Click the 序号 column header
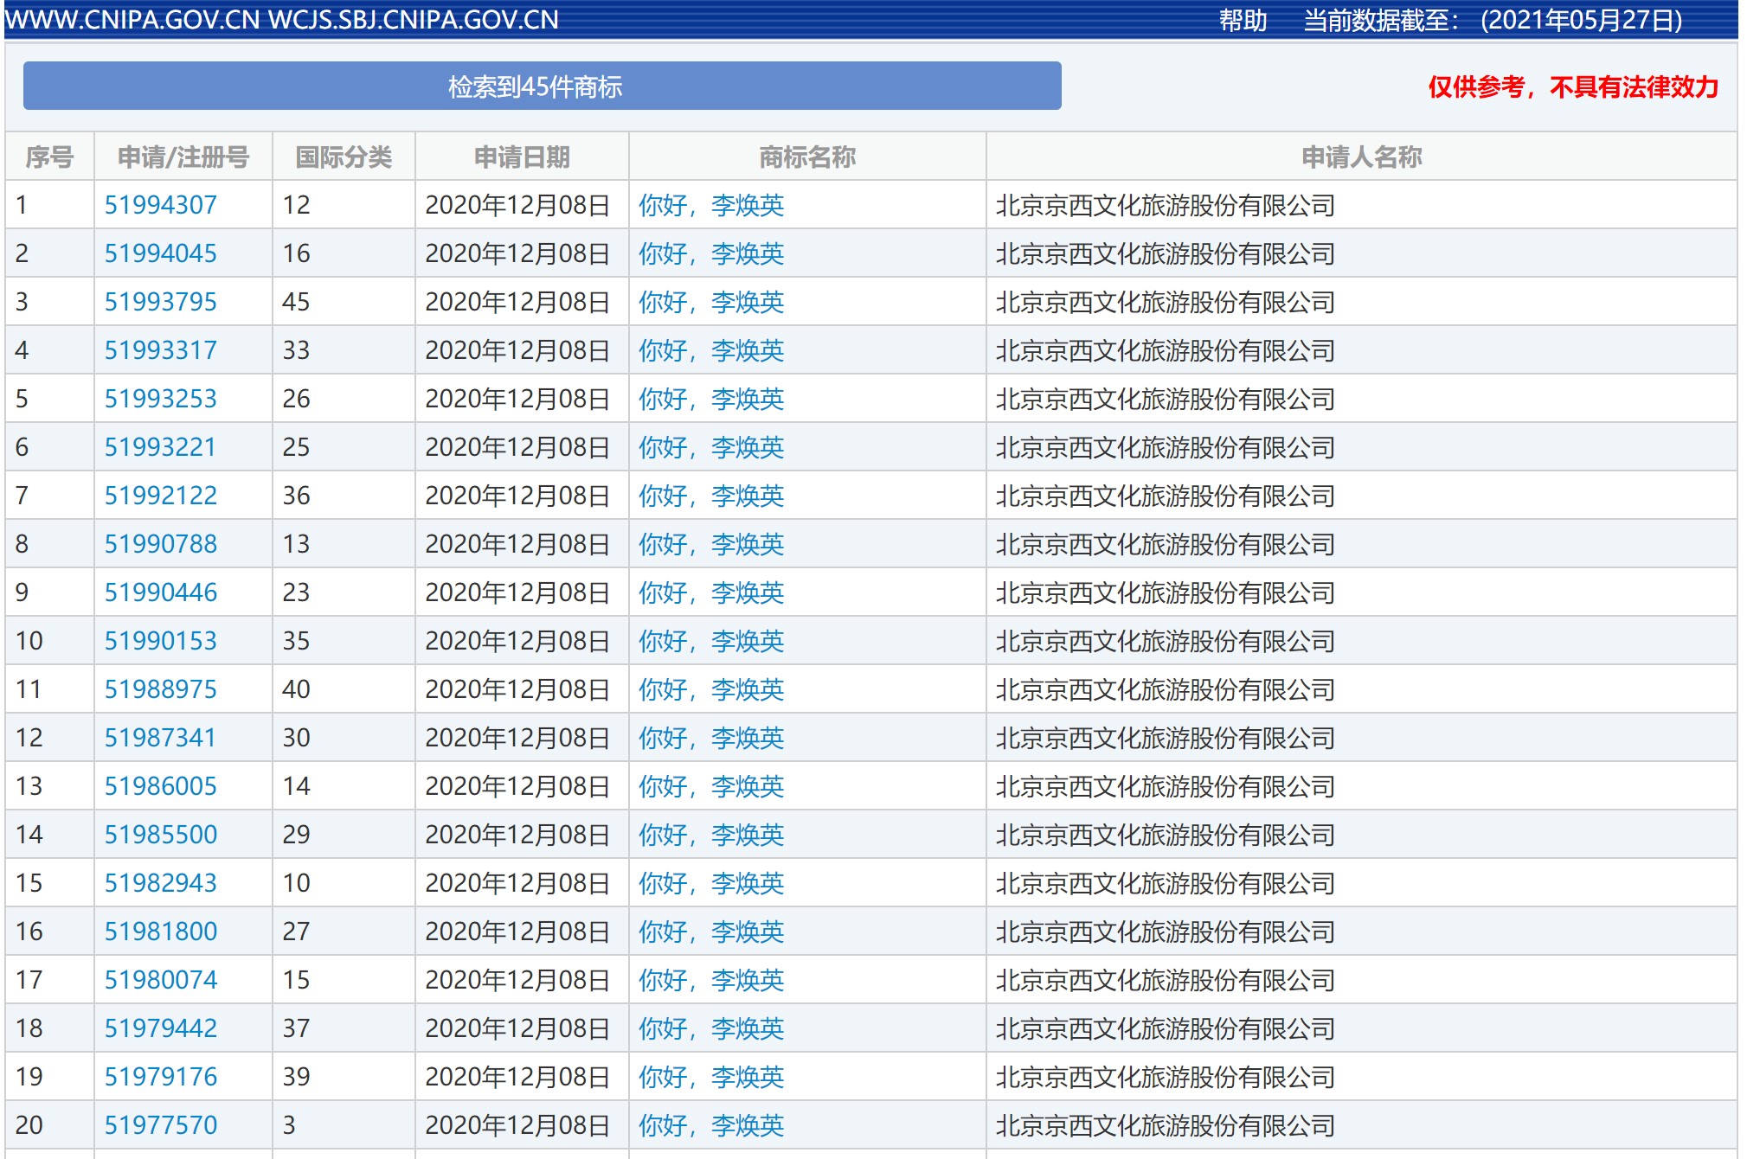The image size is (1747, 1159). coord(49,157)
